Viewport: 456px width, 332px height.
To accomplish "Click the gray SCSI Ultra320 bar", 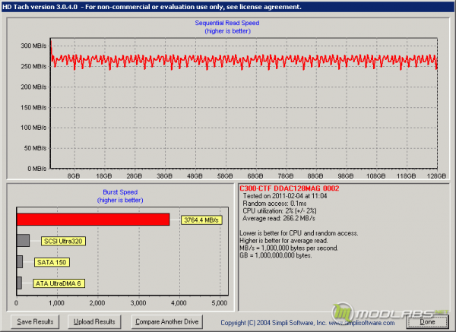I will [23, 241].
